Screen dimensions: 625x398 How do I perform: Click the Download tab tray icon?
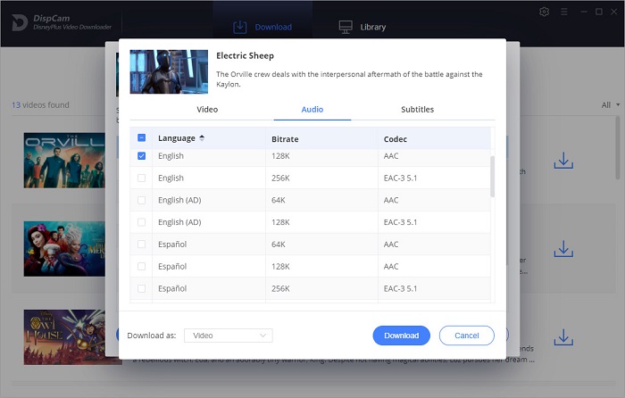(239, 27)
